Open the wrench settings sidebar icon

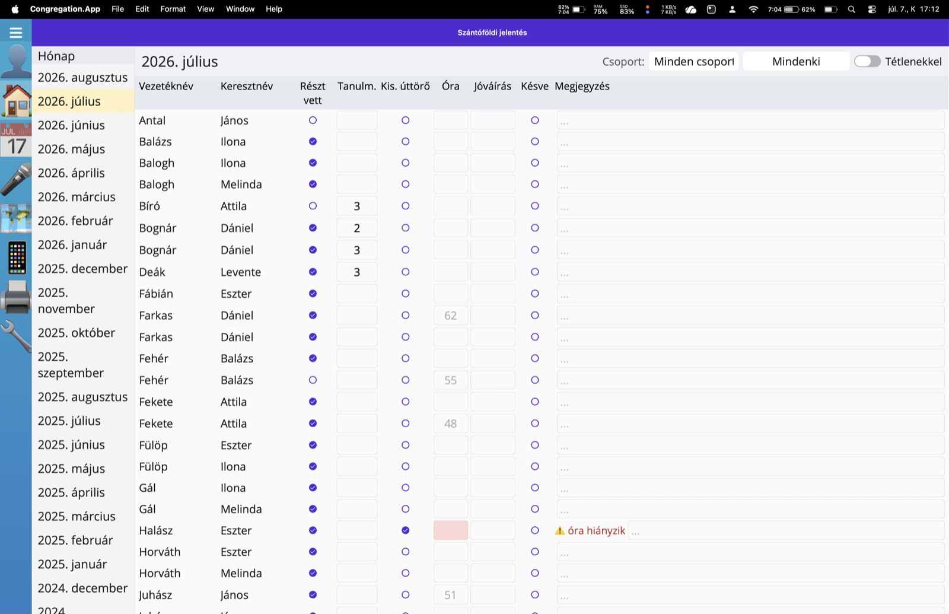tap(16, 336)
